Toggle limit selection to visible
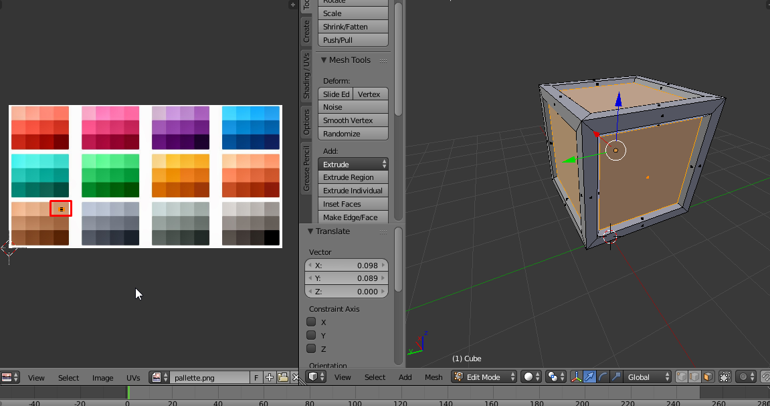Viewport: 770px width, 406px height. [725, 377]
